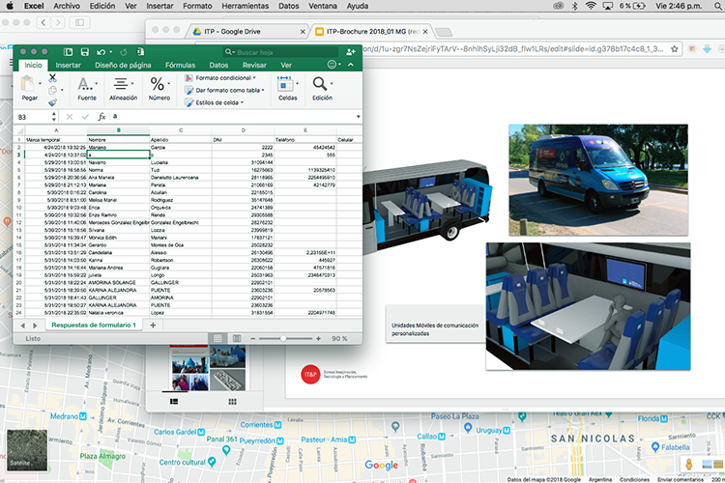Image resolution: width=725 pixels, height=483 pixels.
Task: Open the Fórmulas ribbon tab
Action: pyautogui.click(x=181, y=65)
